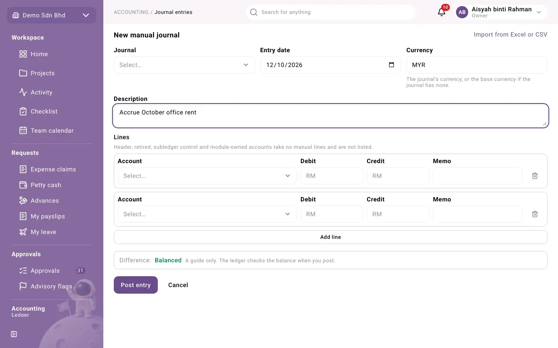The width and height of the screenshot is (558, 348).
Task: Click the Approvals list-check icon
Action: click(x=23, y=271)
